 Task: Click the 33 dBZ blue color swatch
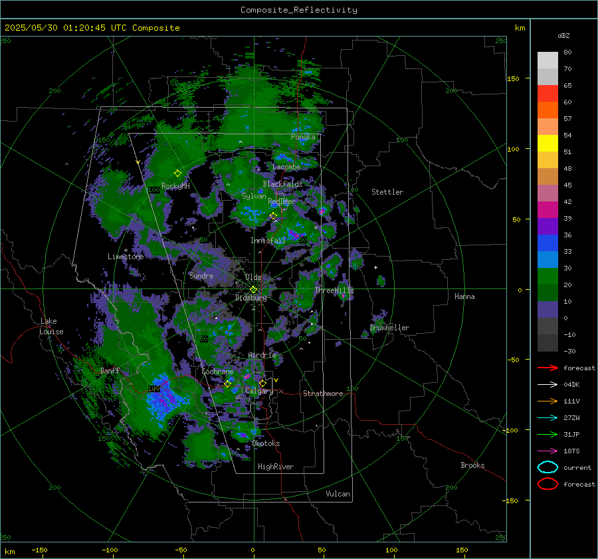[548, 243]
